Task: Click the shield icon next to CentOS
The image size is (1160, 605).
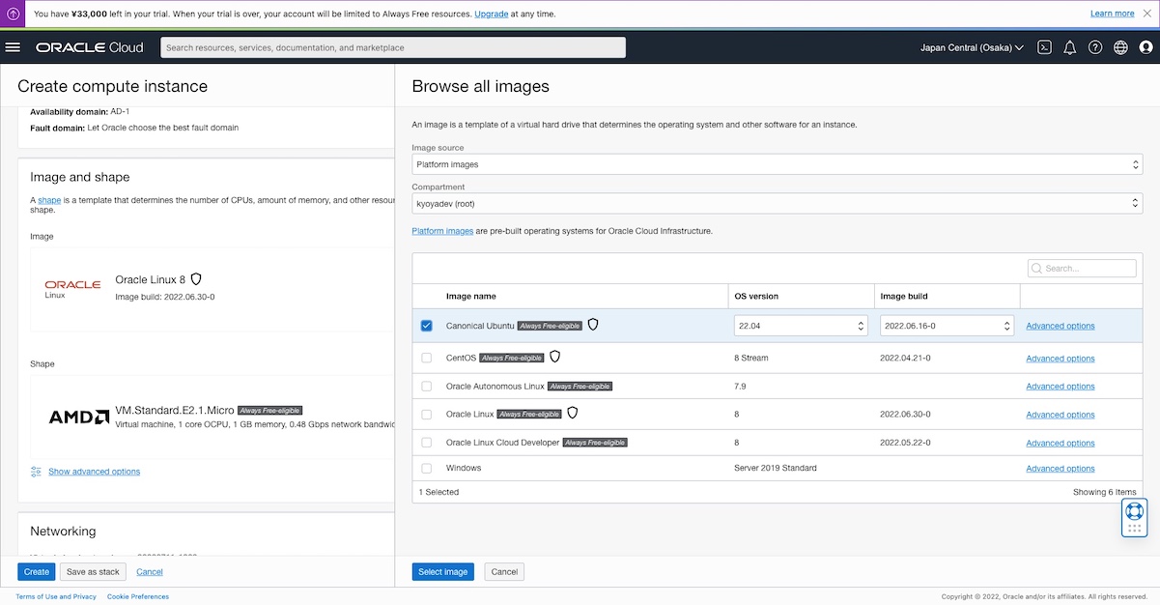Action: click(554, 357)
